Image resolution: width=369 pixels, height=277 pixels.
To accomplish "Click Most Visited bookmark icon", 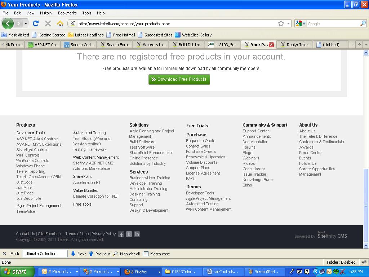I will click(x=4, y=35).
